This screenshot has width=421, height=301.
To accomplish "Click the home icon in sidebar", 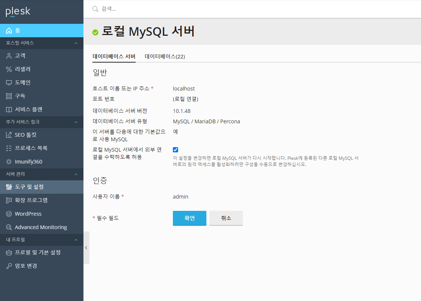I will (9, 31).
